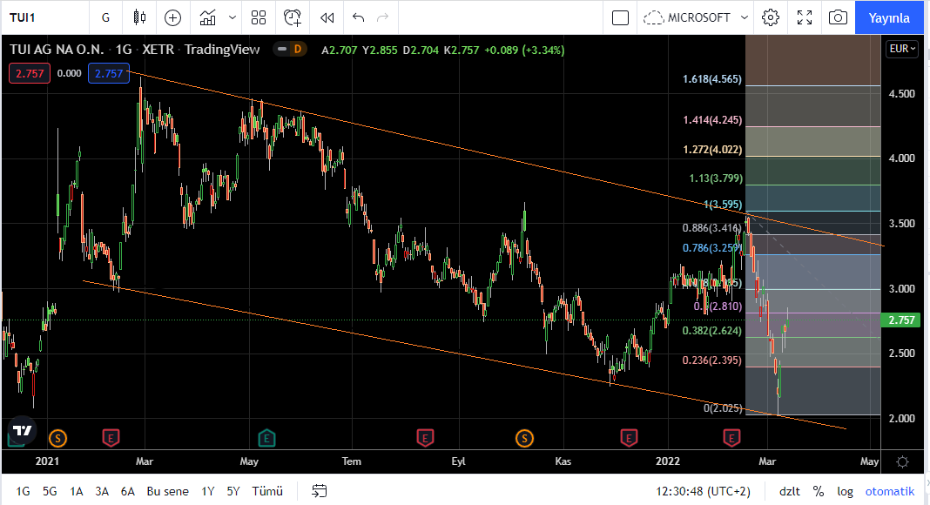This screenshot has width=930, height=505.
Task: Enter fullscreen mode
Action: [805, 17]
